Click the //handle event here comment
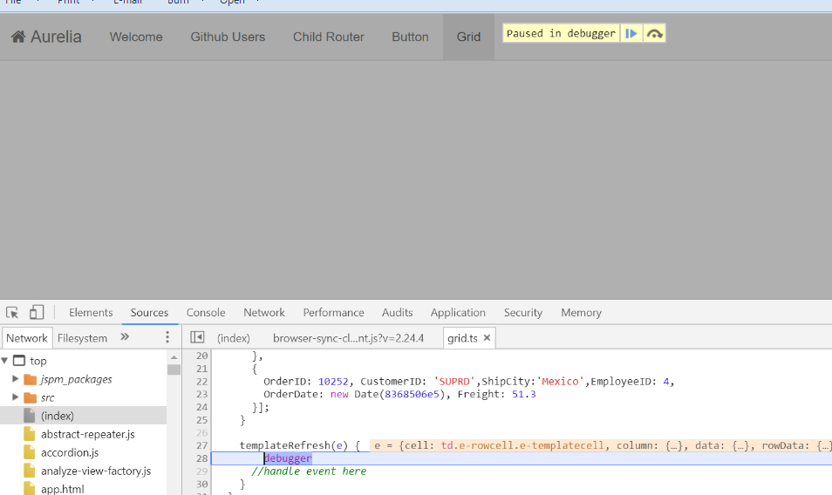The width and height of the screenshot is (832, 495). (x=309, y=471)
